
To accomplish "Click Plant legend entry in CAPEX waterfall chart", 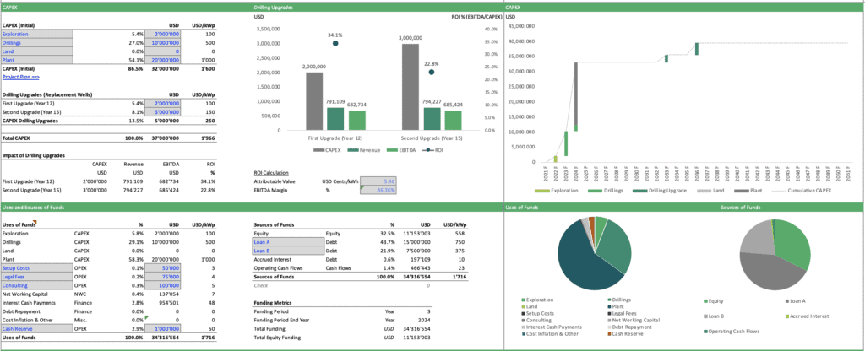I will (749, 190).
